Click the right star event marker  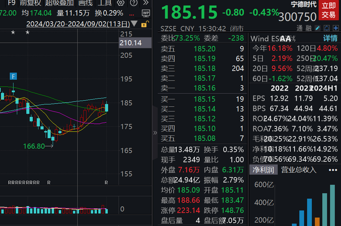click(x=27, y=33)
